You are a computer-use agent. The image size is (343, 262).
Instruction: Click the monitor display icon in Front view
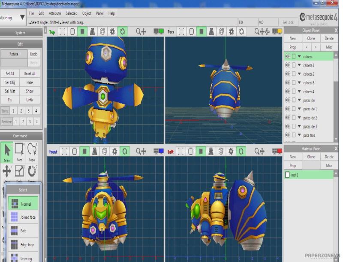pyautogui.click(x=158, y=152)
